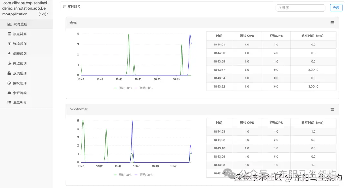Toggle 通过 QPS series in helloAnother chart legend
This screenshot has width=348, height=188.
[x=123, y=175]
